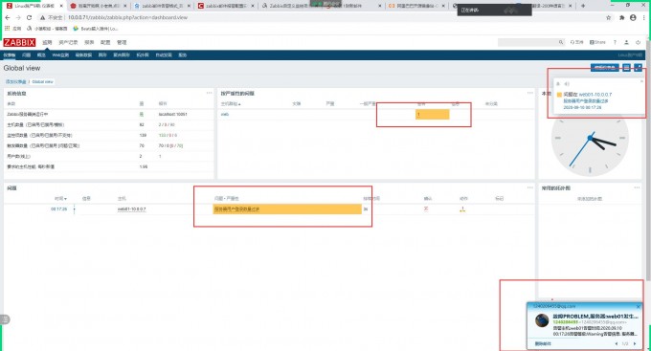Open the web01-10.0.0.7 host link in problems

pos(131,209)
